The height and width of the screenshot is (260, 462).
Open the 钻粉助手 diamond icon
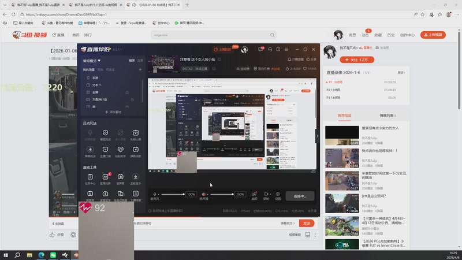pos(120,150)
